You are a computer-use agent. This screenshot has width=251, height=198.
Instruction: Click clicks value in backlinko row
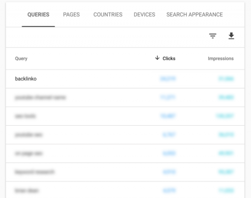coord(168,79)
